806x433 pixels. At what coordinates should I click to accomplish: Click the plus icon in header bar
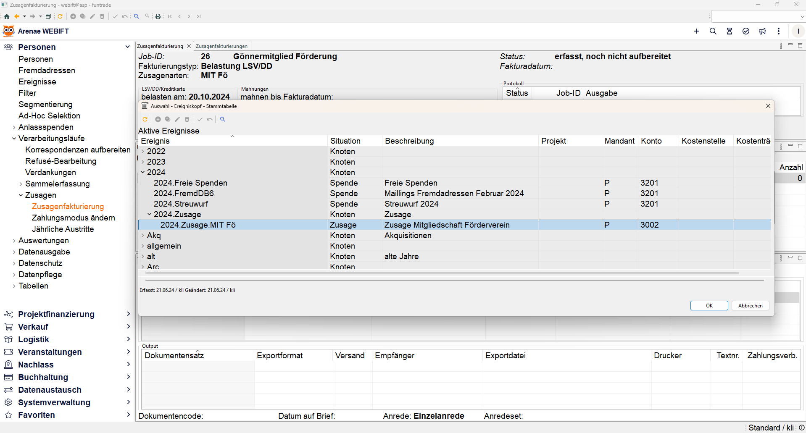click(697, 31)
